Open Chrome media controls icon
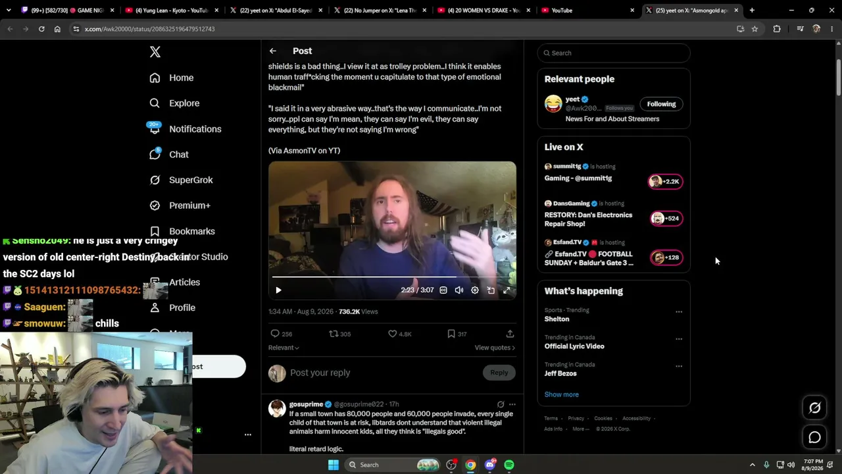The height and width of the screenshot is (474, 842). tap(800, 29)
